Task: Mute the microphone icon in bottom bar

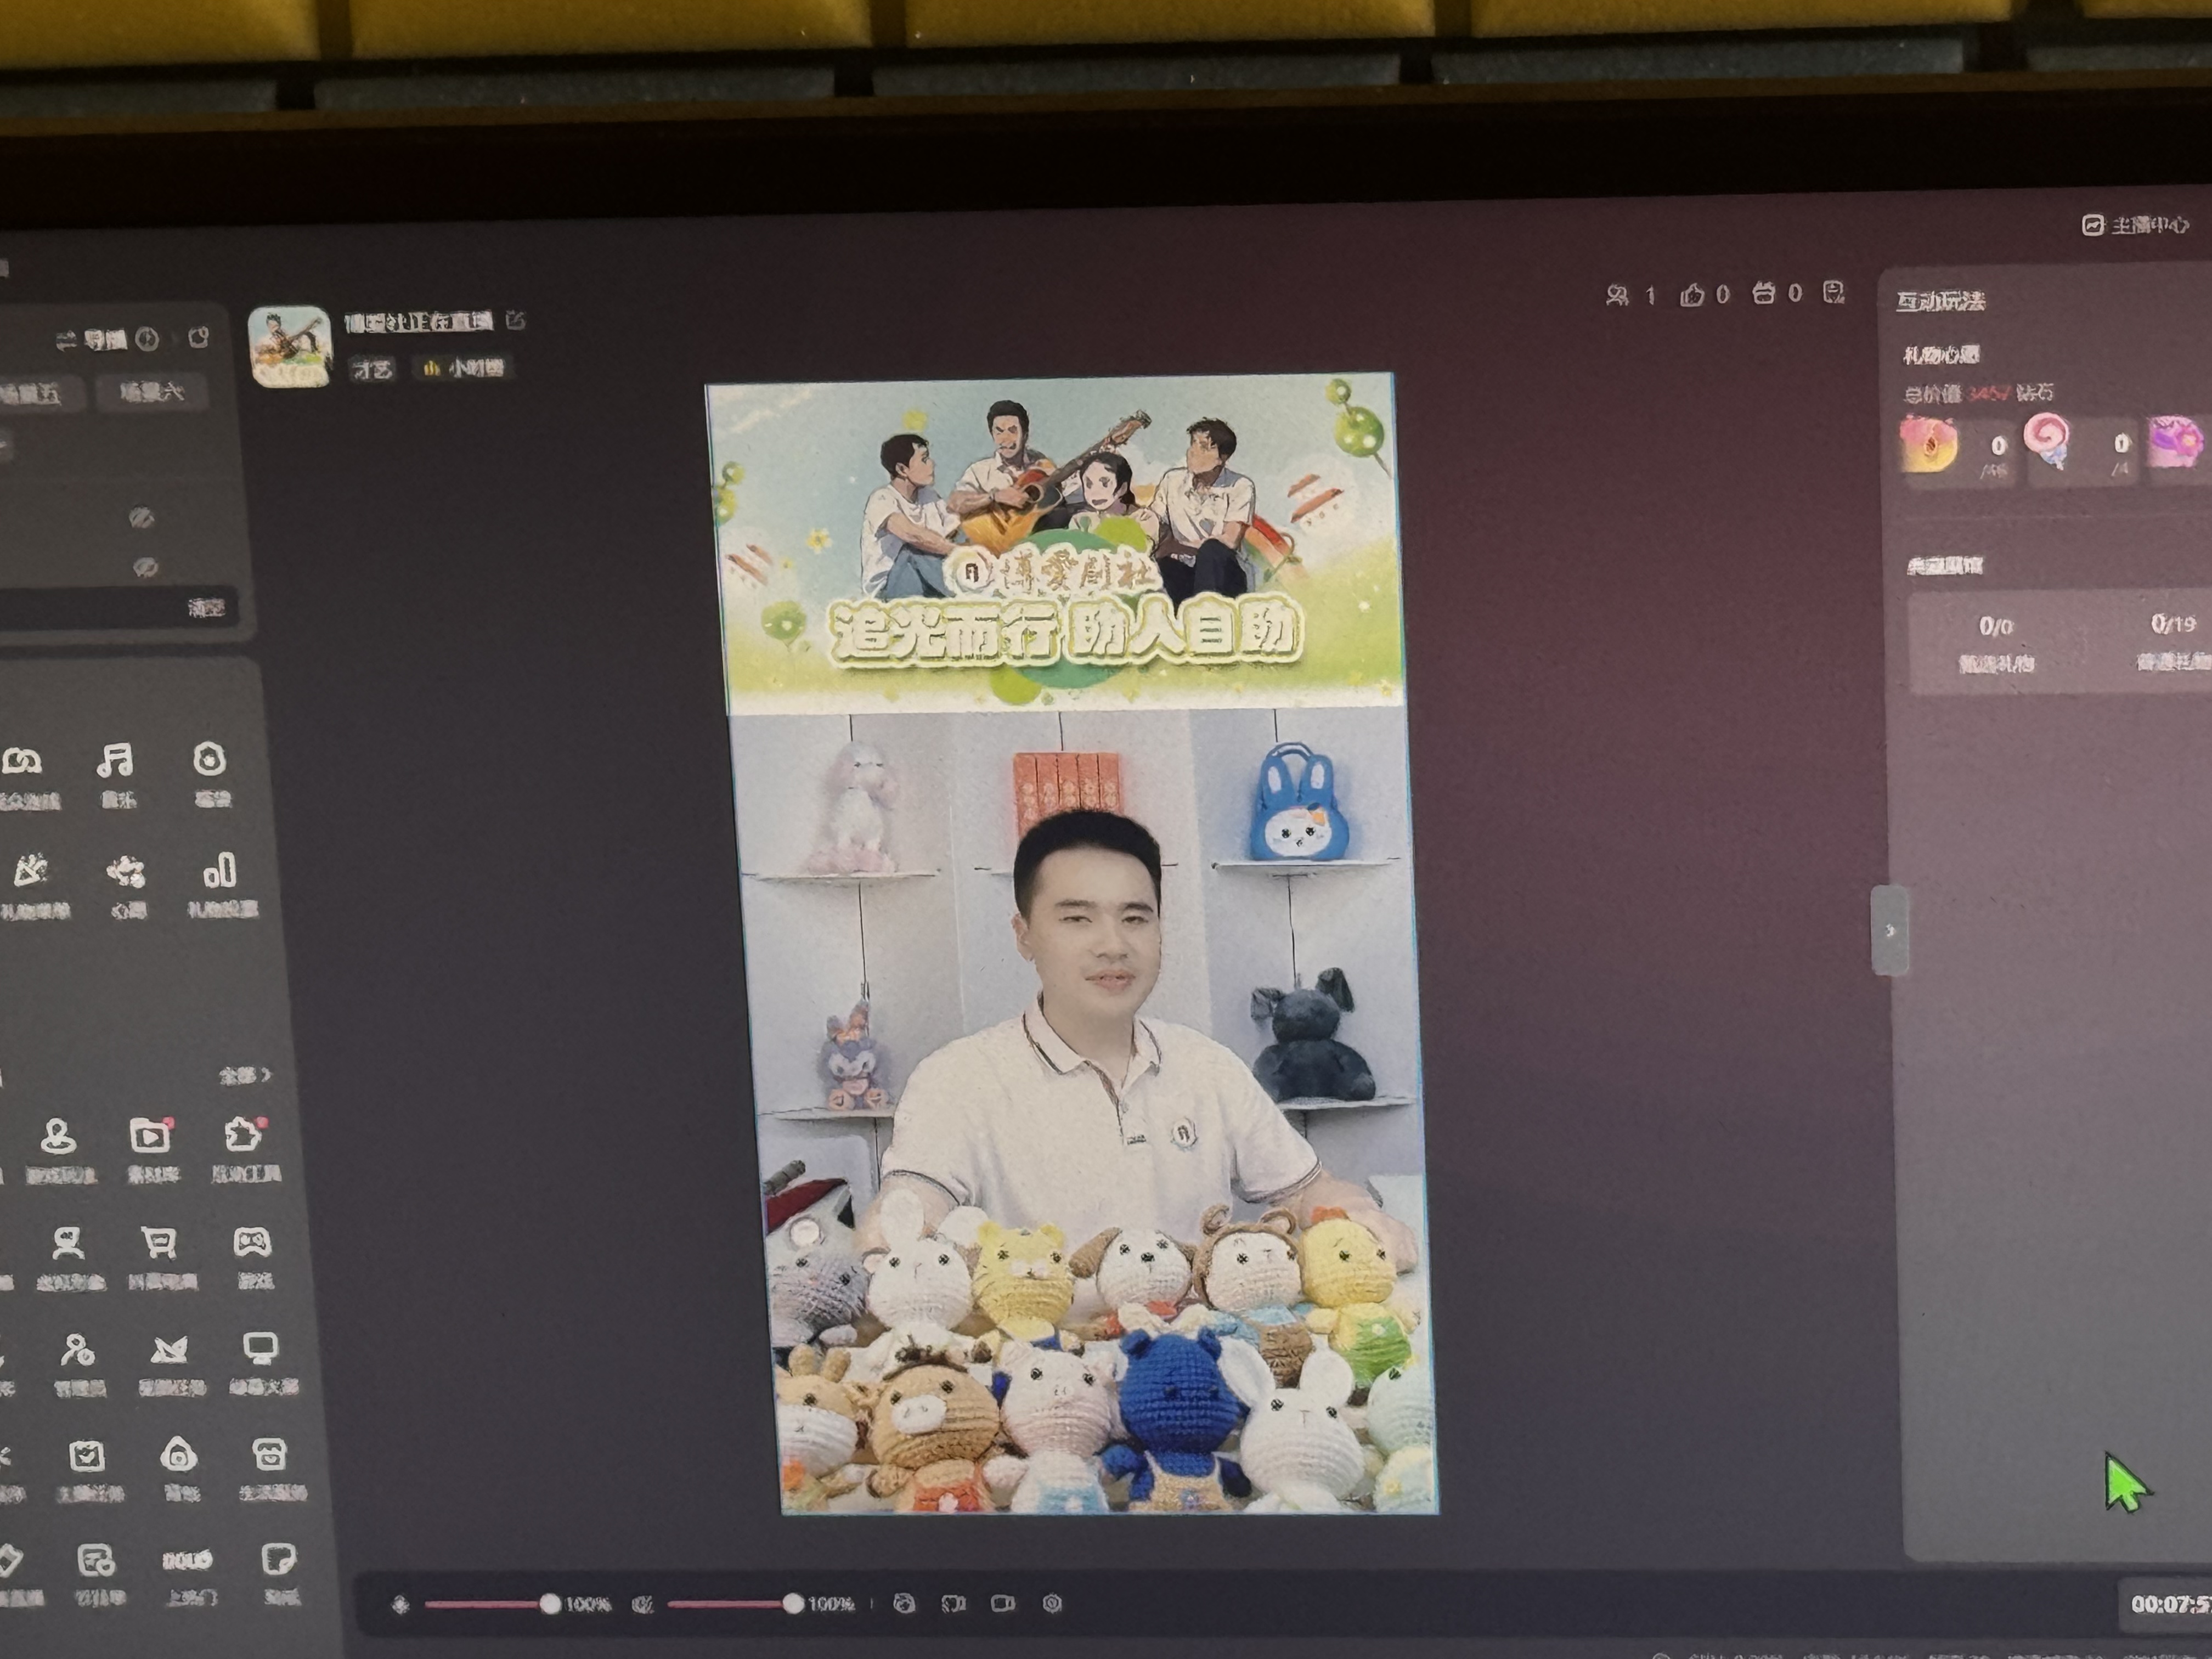Action: click(400, 1605)
